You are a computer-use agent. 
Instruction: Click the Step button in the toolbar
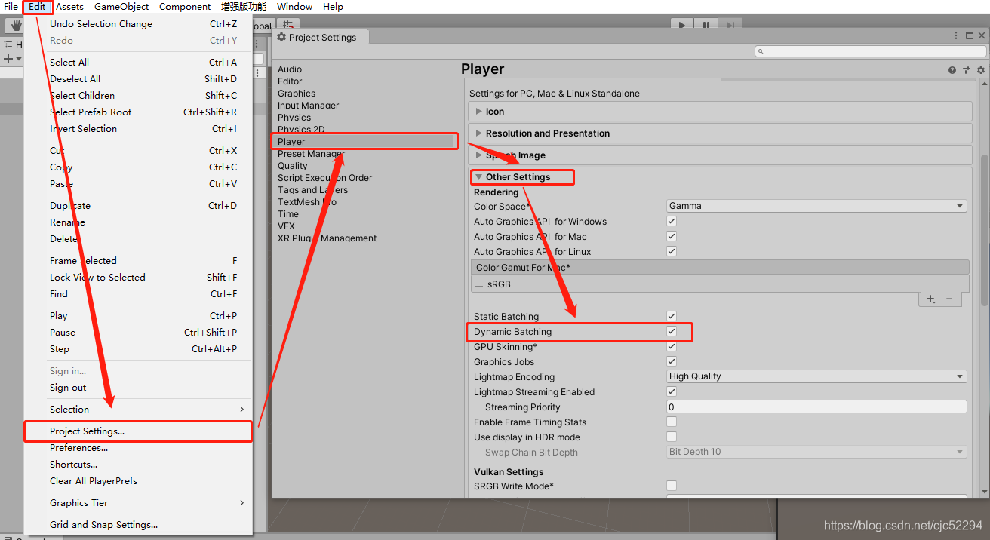click(730, 25)
